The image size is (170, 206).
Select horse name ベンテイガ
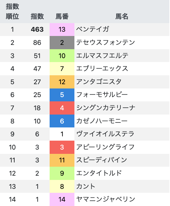93,29
